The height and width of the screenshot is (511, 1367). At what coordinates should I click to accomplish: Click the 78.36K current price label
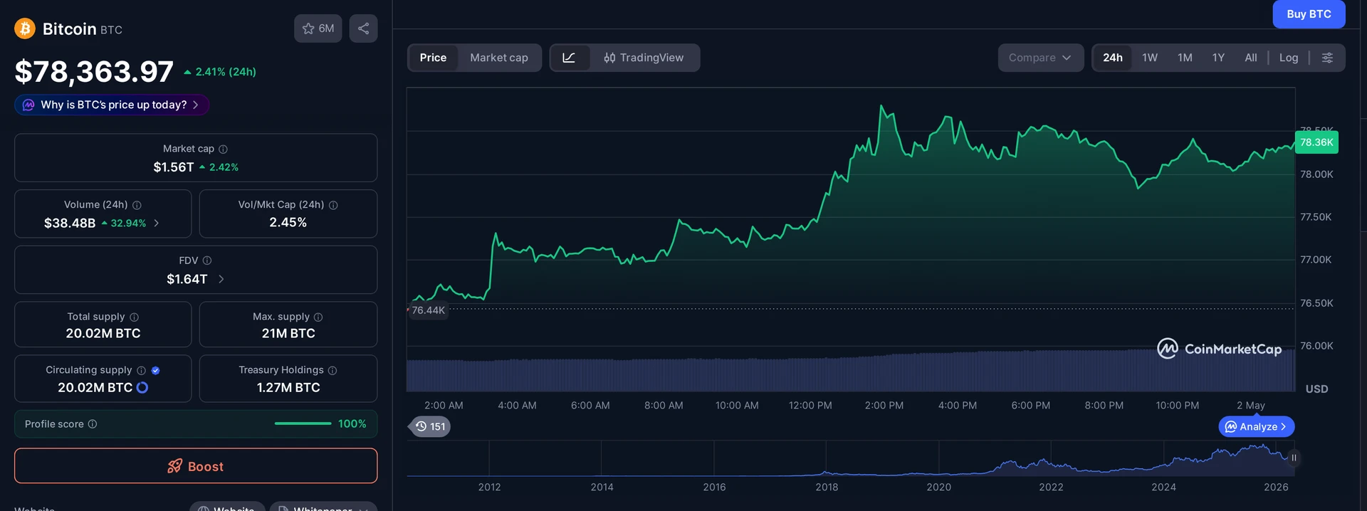[1316, 142]
